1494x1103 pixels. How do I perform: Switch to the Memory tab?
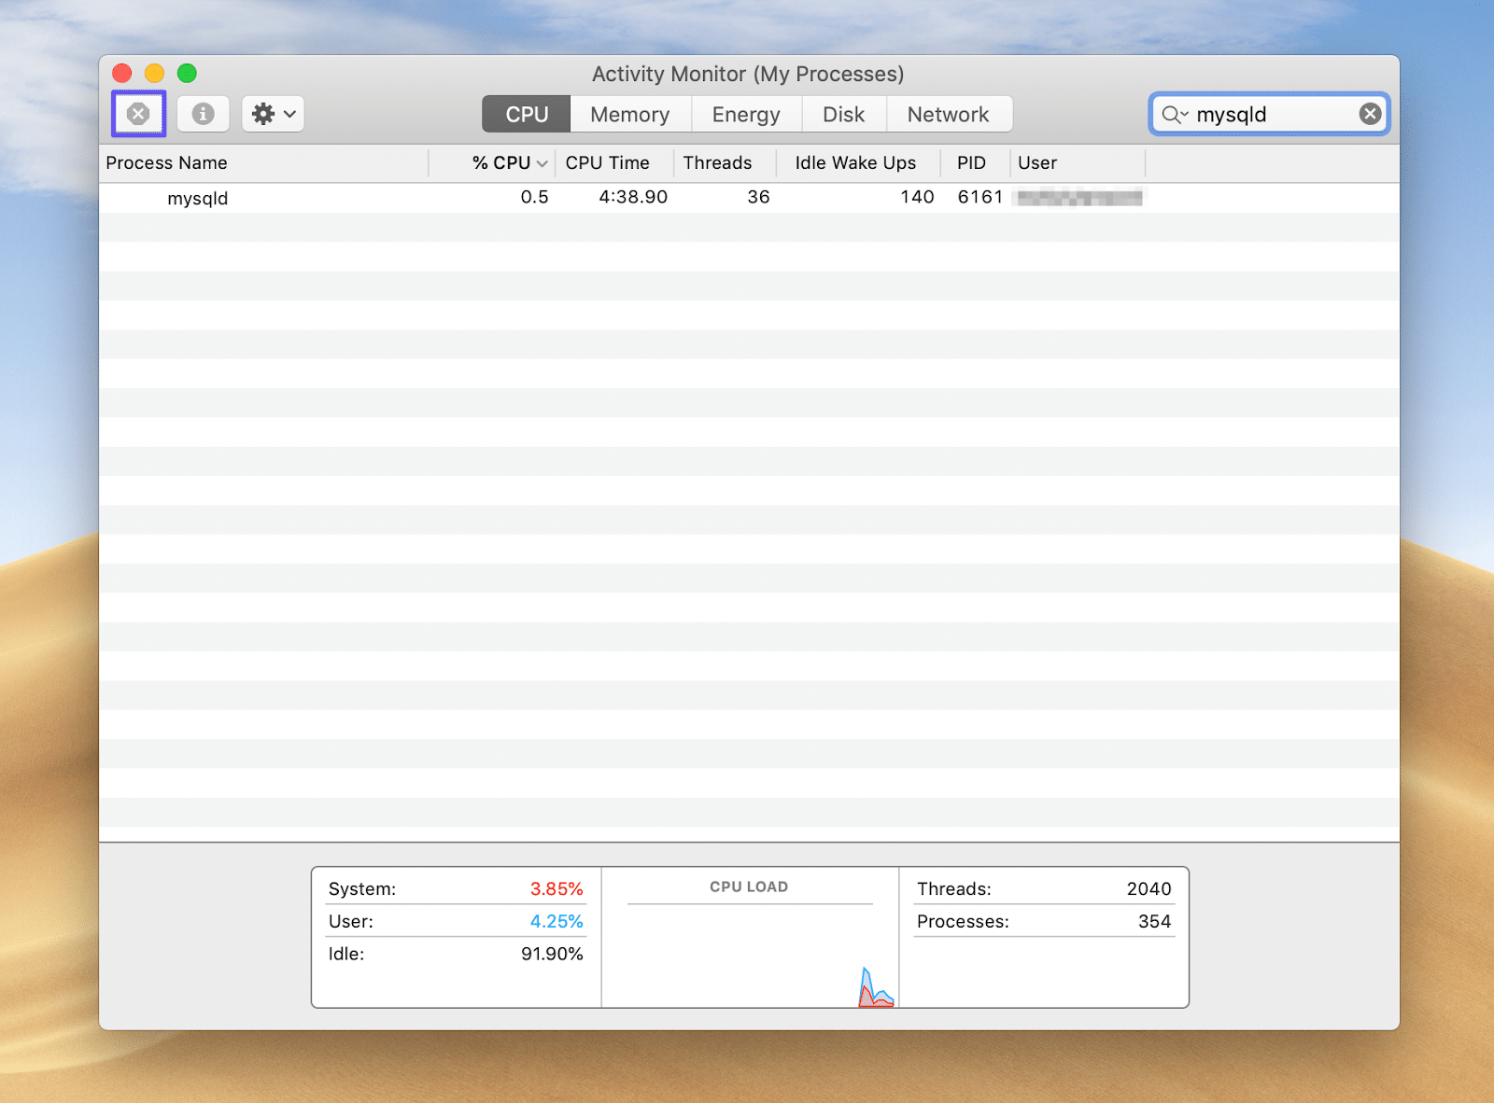(629, 114)
